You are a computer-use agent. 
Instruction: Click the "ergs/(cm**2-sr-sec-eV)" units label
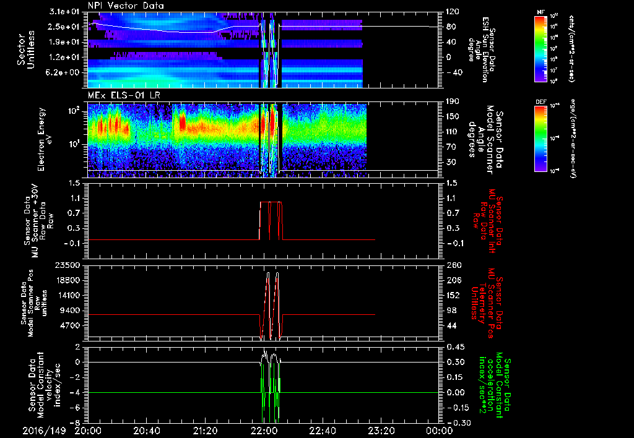pos(573,138)
